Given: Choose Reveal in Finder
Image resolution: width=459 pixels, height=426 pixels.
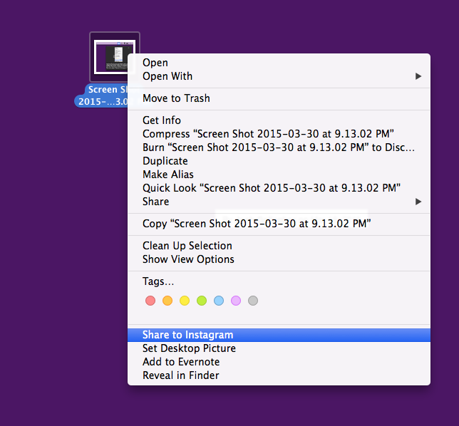Looking at the screenshot, I should pyautogui.click(x=279, y=375).
